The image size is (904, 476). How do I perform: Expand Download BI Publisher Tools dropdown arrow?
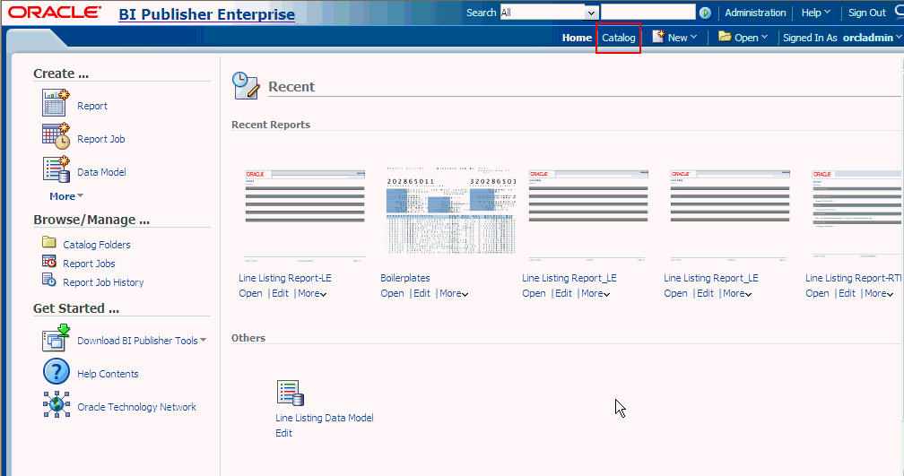(203, 340)
